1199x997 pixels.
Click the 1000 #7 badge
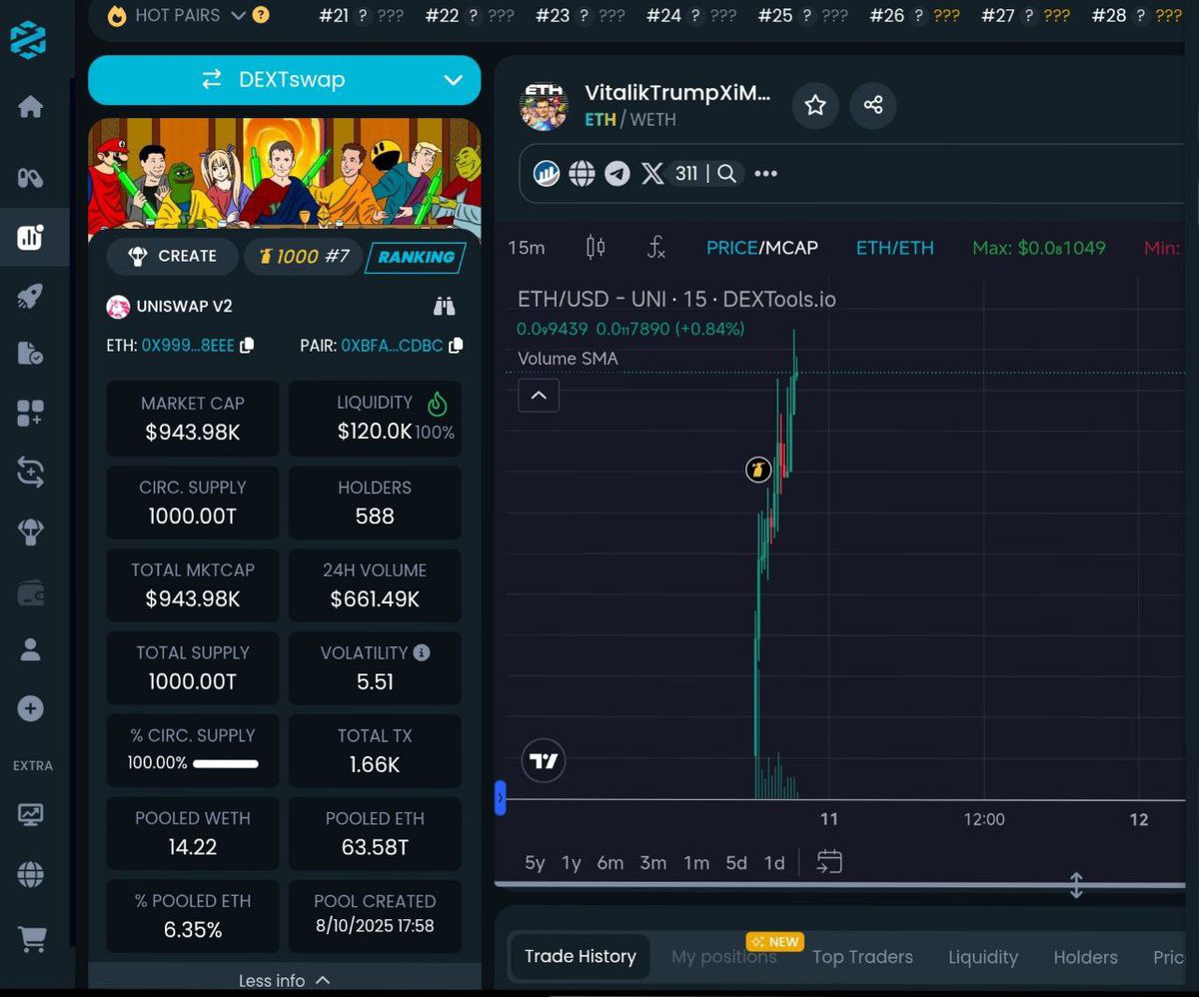303,256
